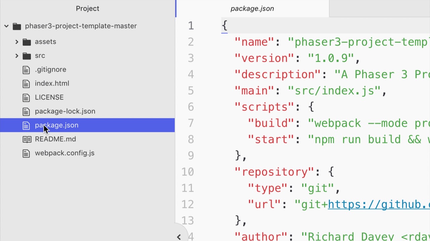
Task: Click the opening brace on line 1
Action: click(x=224, y=26)
